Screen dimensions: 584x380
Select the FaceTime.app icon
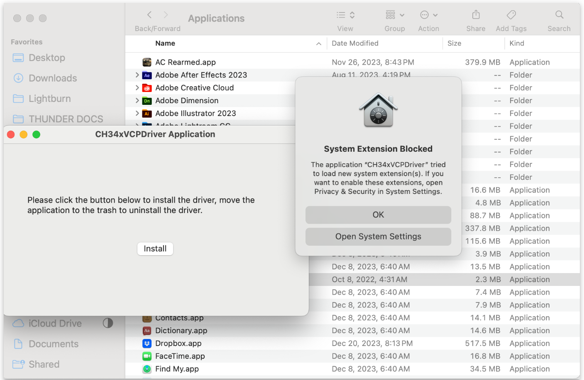(x=147, y=356)
